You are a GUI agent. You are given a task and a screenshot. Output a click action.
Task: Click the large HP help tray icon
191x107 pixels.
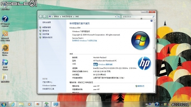click(x=157, y=104)
